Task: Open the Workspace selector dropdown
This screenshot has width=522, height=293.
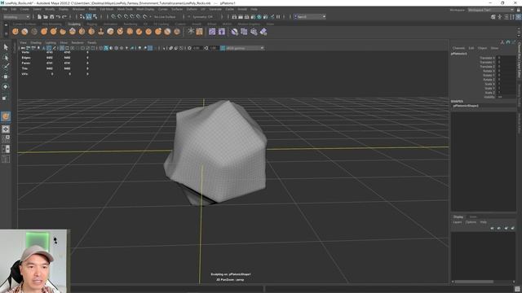Action: tap(491, 10)
